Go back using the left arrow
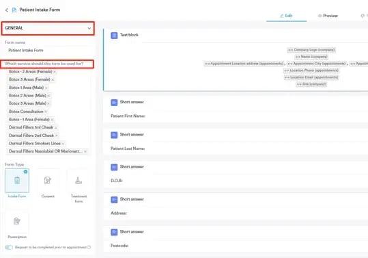The height and width of the screenshot is (258, 368). point(7,10)
